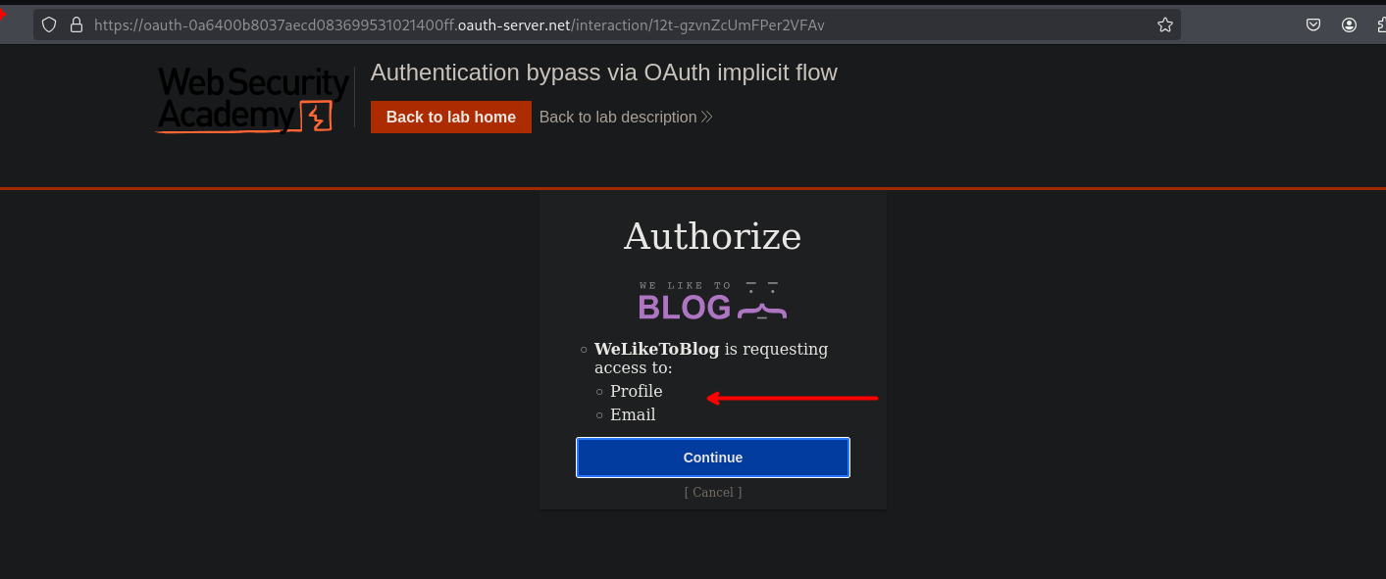The width and height of the screenshot is (1386, 579).
Task: Bookmark this page with the star icon
Action: click(1164, 24)
